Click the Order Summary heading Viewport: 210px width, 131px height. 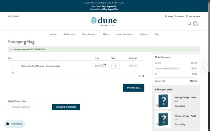163,57
